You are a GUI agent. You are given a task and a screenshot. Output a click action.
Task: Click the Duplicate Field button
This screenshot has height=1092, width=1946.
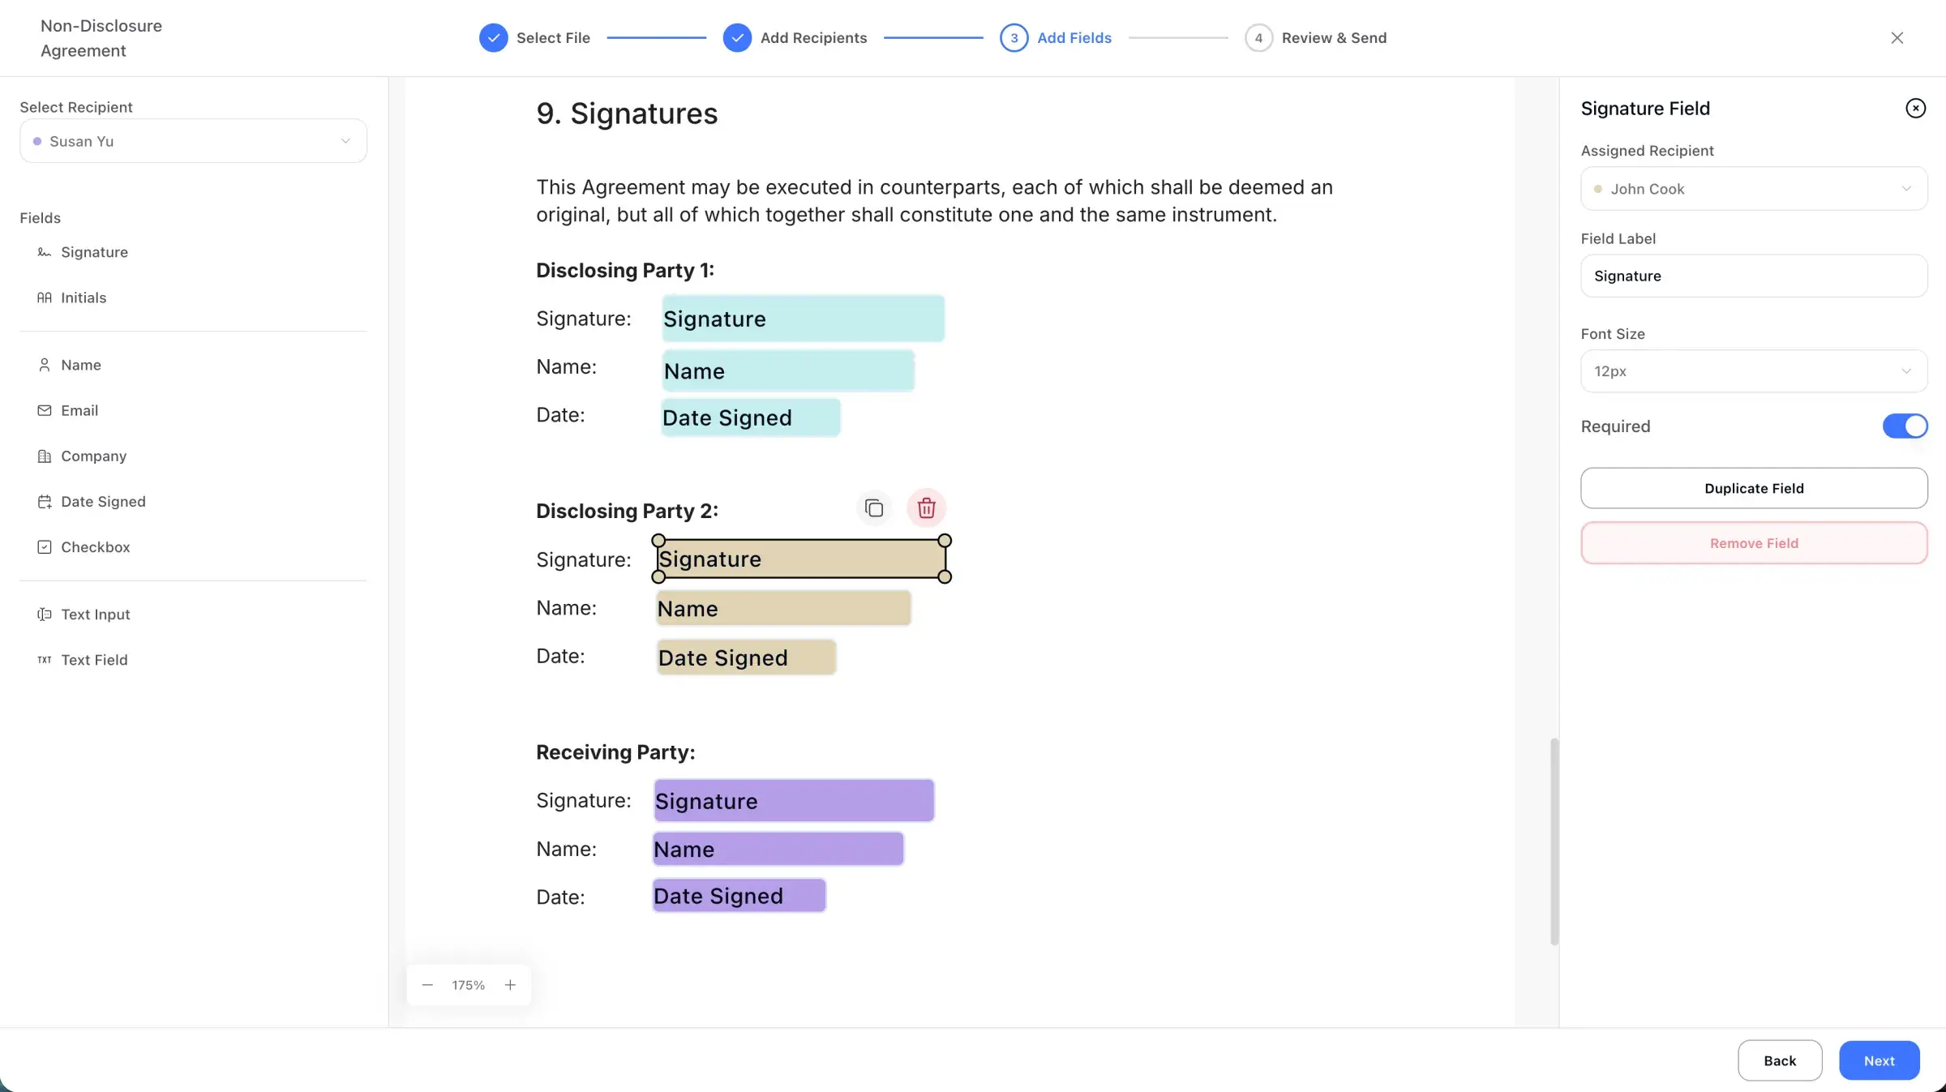[x=1754, y=488]
